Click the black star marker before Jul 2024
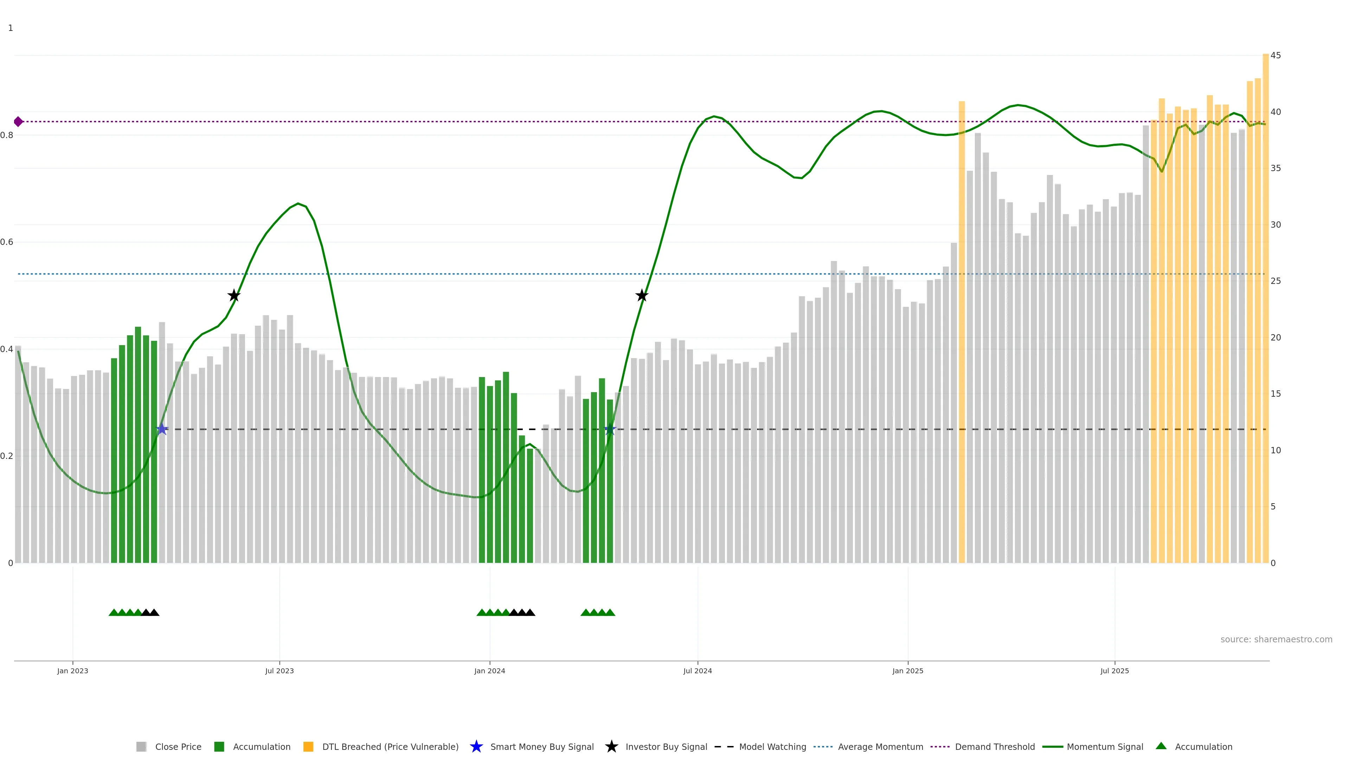 pyautogui.click(x=642, y=296)
